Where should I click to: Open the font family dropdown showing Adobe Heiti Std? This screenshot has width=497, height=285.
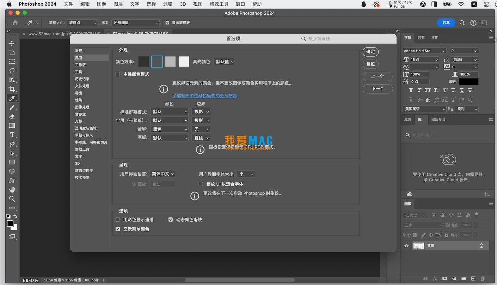point(423,50)
